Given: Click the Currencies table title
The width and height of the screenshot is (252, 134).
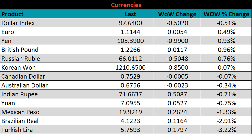Looking at the screenshot, I should click(126, 5).
